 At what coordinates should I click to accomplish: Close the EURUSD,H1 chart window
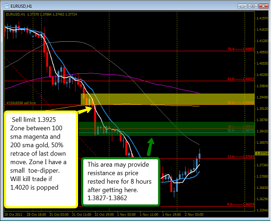coord(263,7)
